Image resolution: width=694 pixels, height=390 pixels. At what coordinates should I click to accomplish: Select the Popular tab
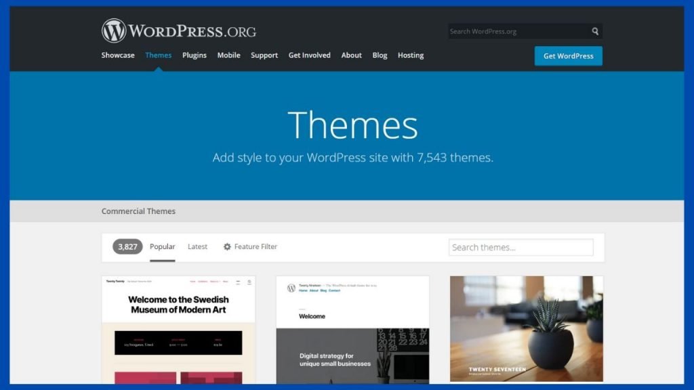coord(163,246)
